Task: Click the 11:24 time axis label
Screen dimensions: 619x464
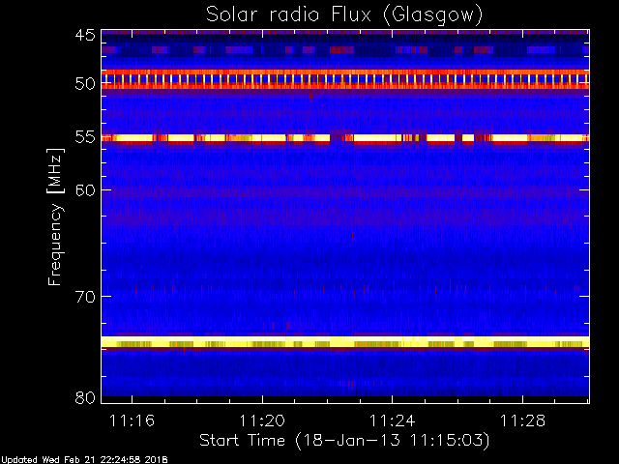Action: pos(392,420)
